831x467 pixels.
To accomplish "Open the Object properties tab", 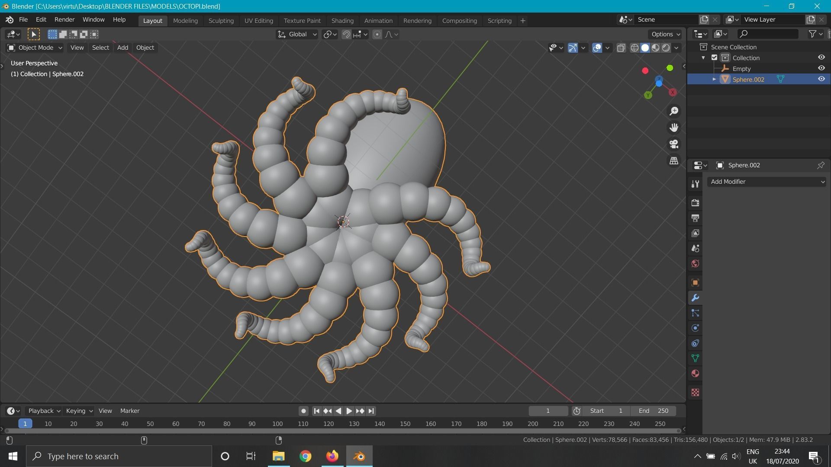I will [695, 283].
